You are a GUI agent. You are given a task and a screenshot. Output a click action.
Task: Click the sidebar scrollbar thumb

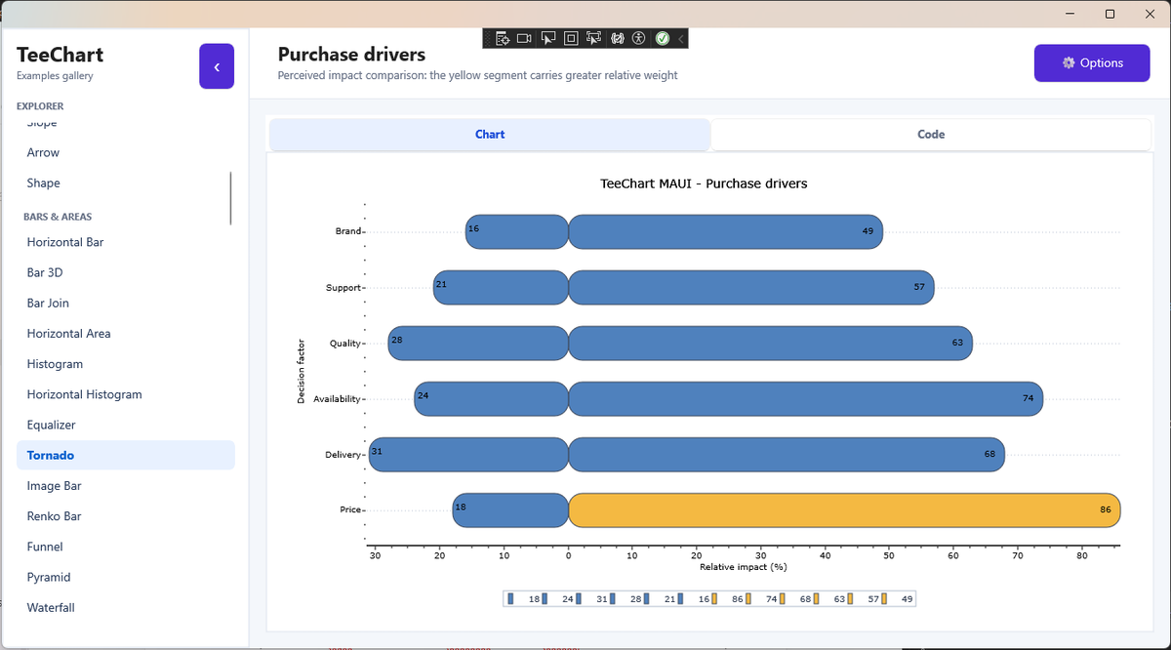click(231, 198)
